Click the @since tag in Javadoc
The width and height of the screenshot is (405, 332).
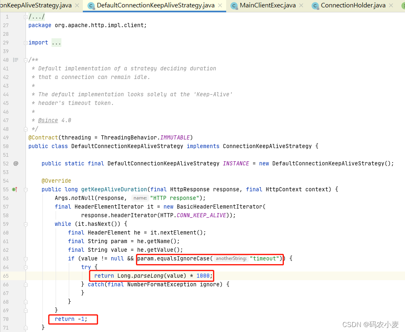point(48,121)
